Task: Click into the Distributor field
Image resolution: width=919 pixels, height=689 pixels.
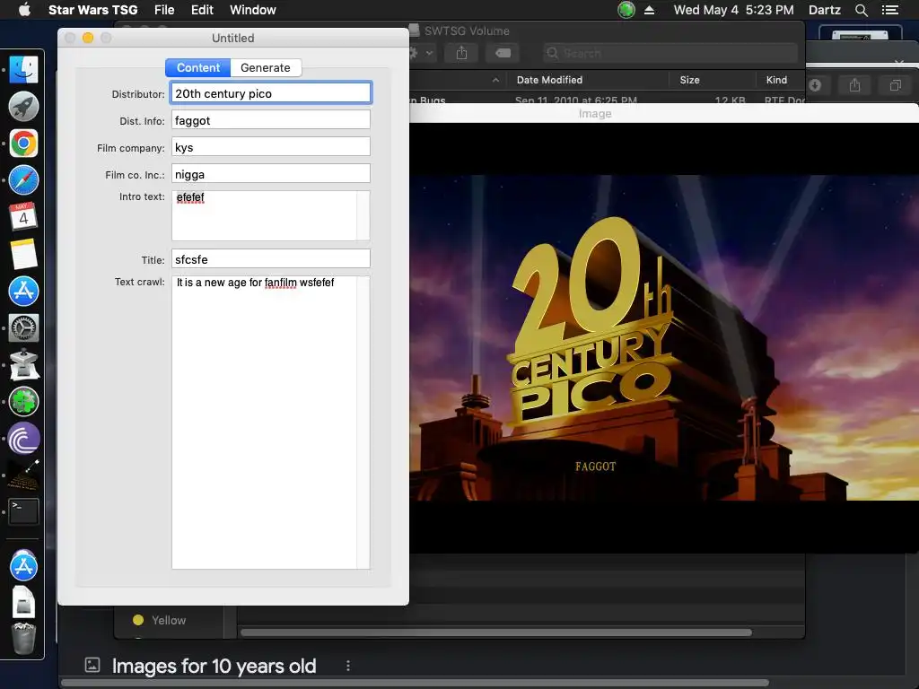Action: click(x=271, y=93)
